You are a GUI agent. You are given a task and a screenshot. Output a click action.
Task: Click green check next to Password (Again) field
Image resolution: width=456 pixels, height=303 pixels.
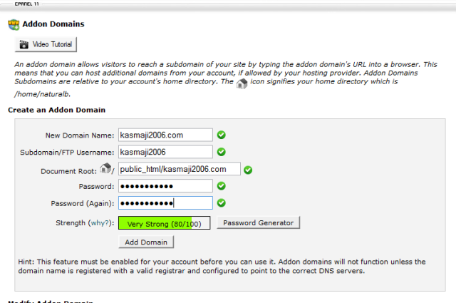222,203
